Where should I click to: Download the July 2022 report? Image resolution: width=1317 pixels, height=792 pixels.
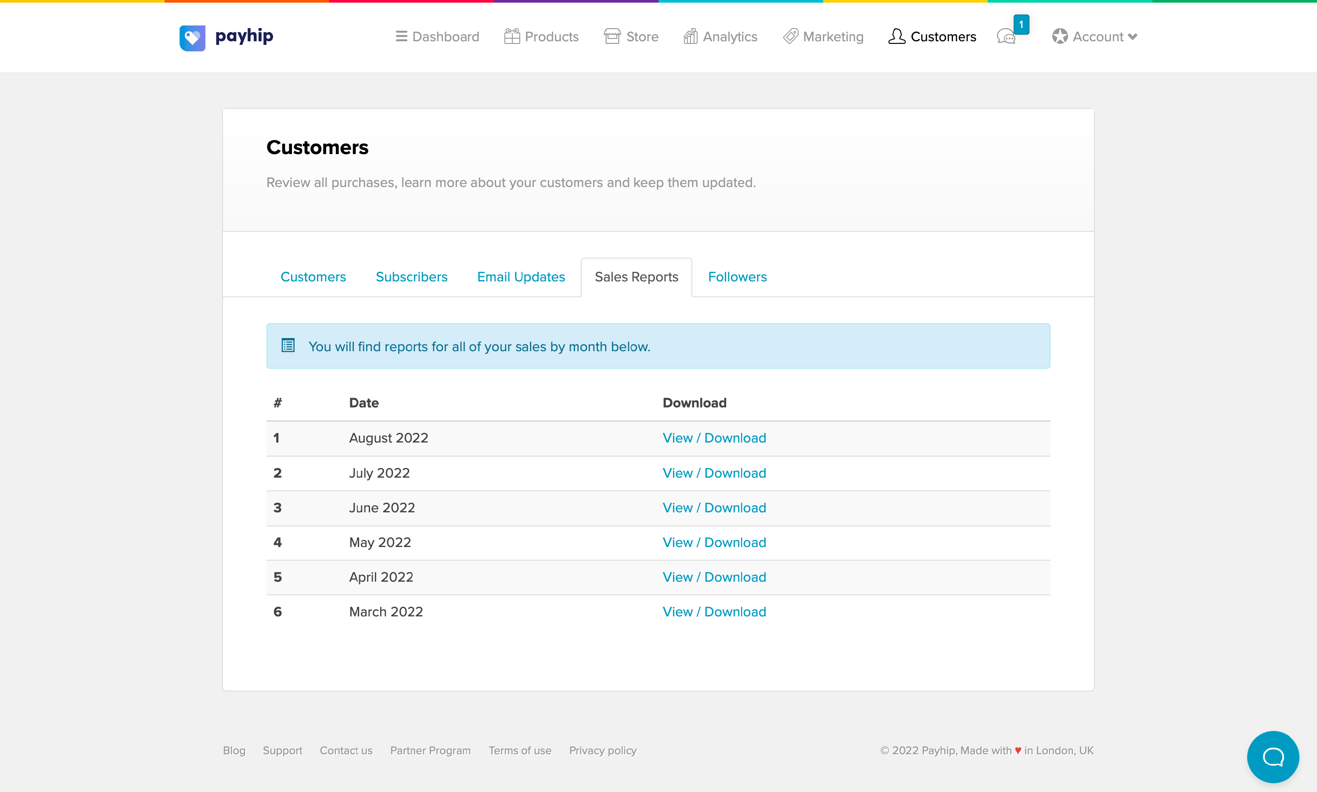point(714,473)
